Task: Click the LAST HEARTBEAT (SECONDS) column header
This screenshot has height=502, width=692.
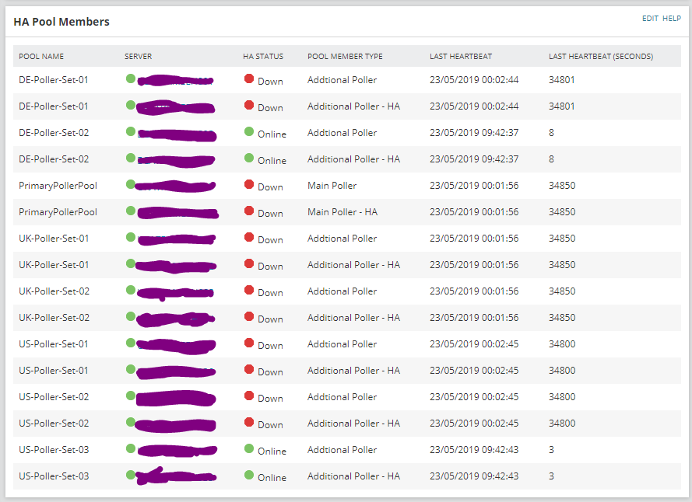Action: 601,57
